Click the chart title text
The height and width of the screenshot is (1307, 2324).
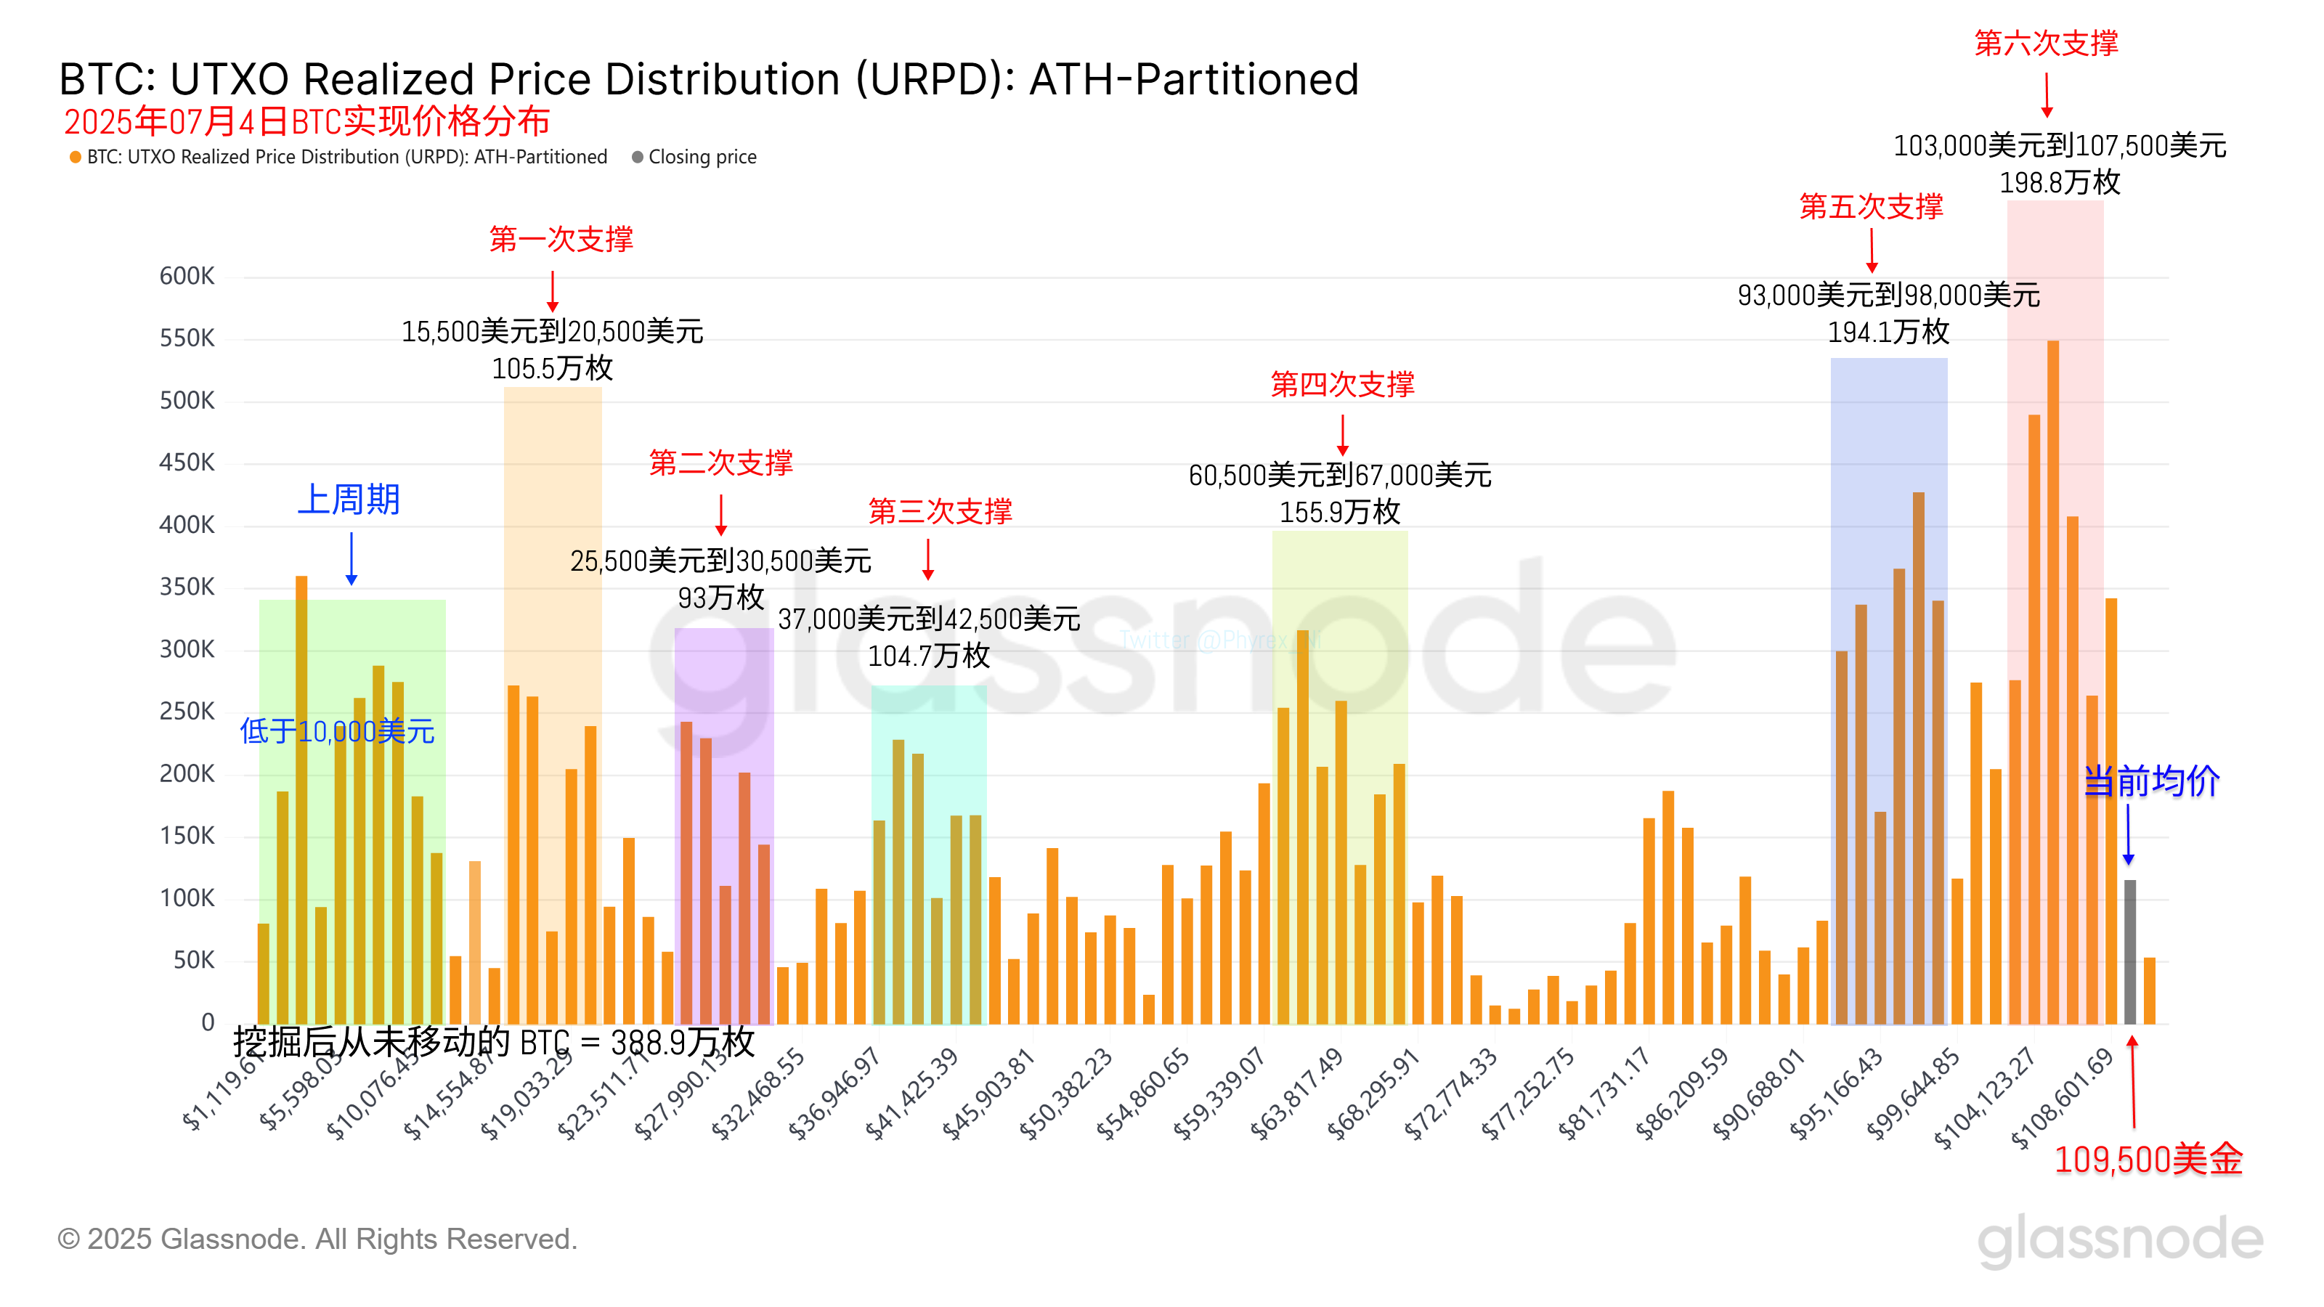click(x=708, y=79)
